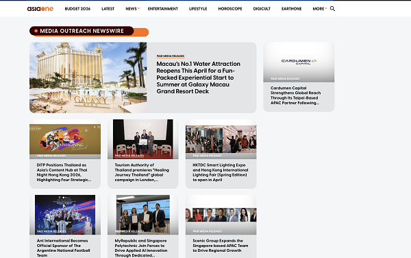Screen dimensions: 411x258
Task: Click Paid Media Releases tag on Cardumen card
Action: pyautogui.click(x=285, y=78)
